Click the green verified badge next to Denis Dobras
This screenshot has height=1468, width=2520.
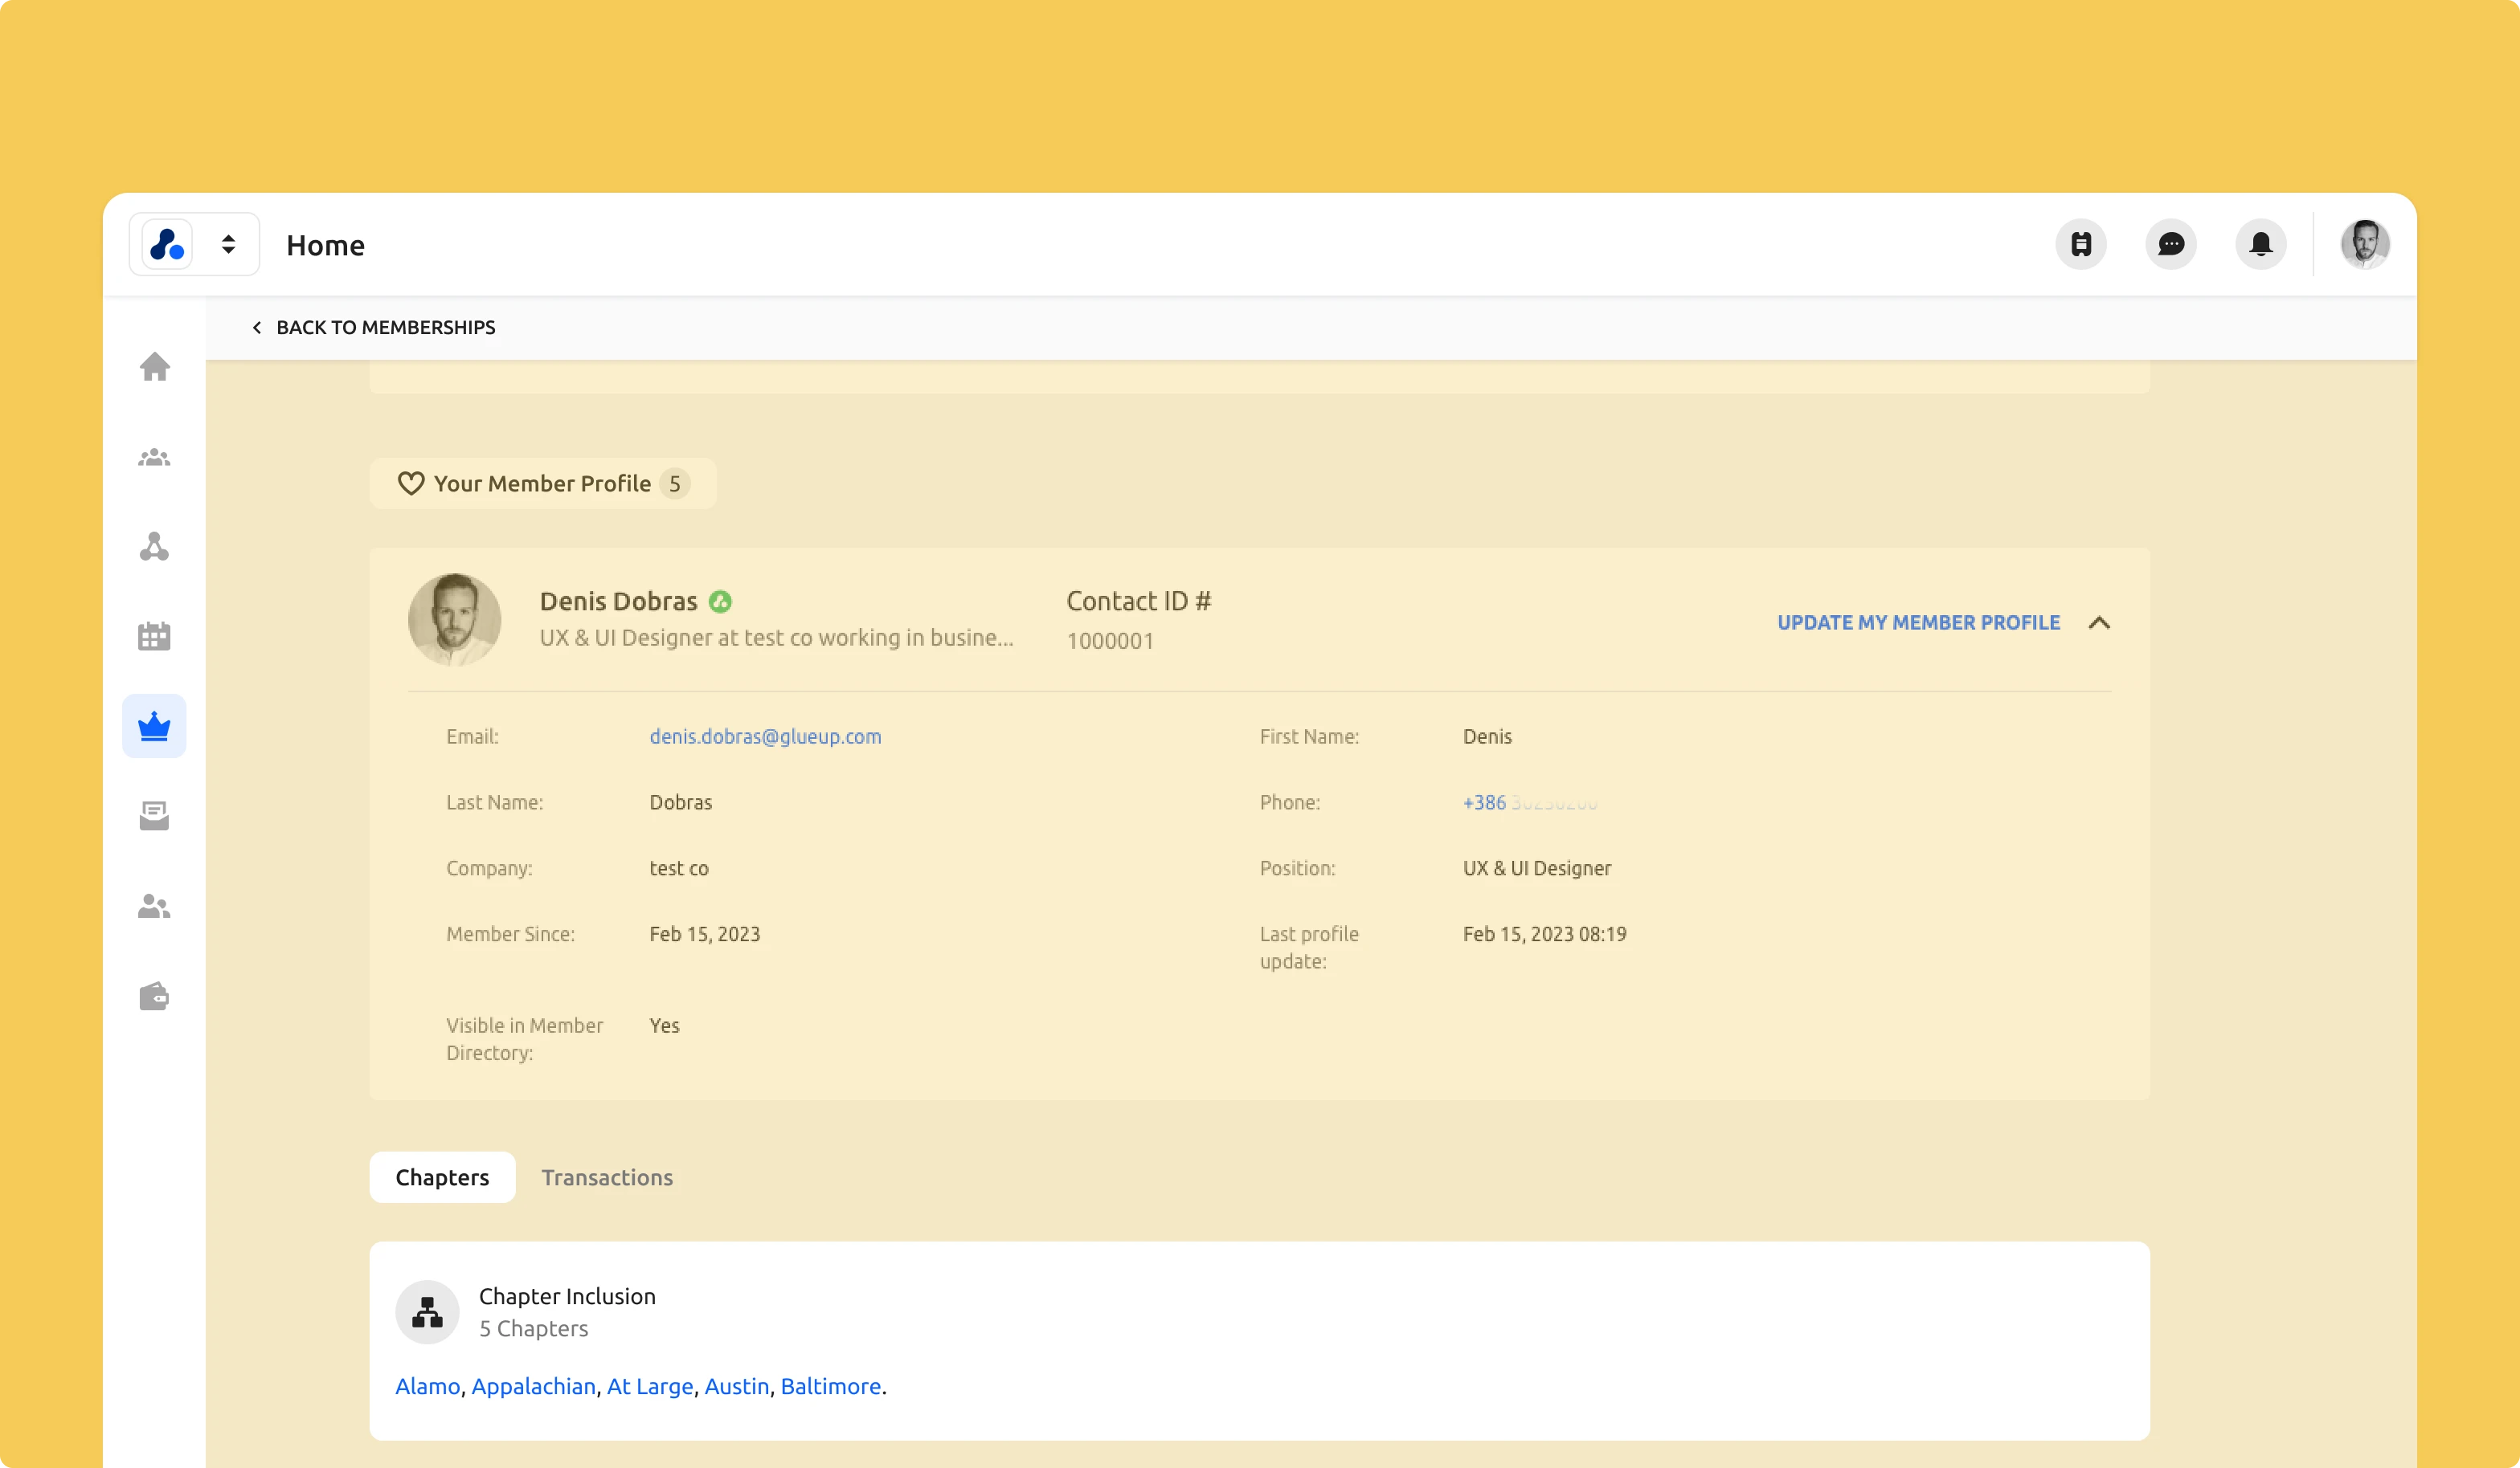point(720,601)
